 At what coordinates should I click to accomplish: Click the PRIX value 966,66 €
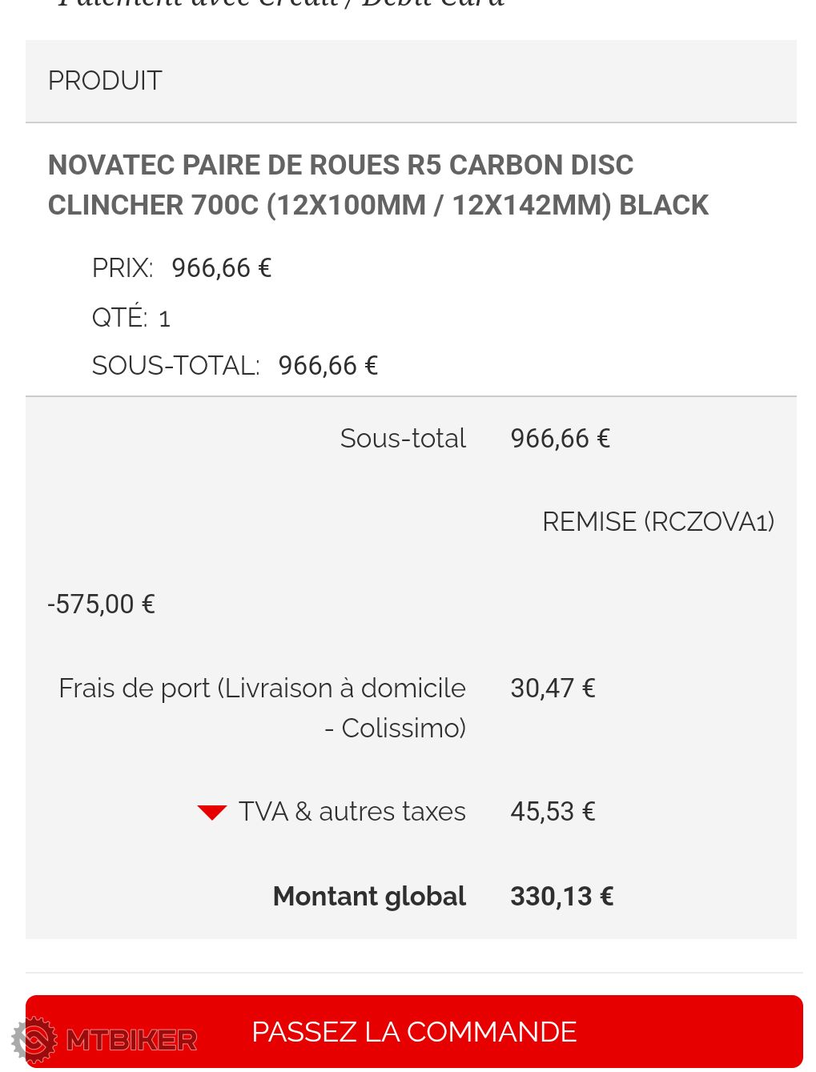[221, 268]
